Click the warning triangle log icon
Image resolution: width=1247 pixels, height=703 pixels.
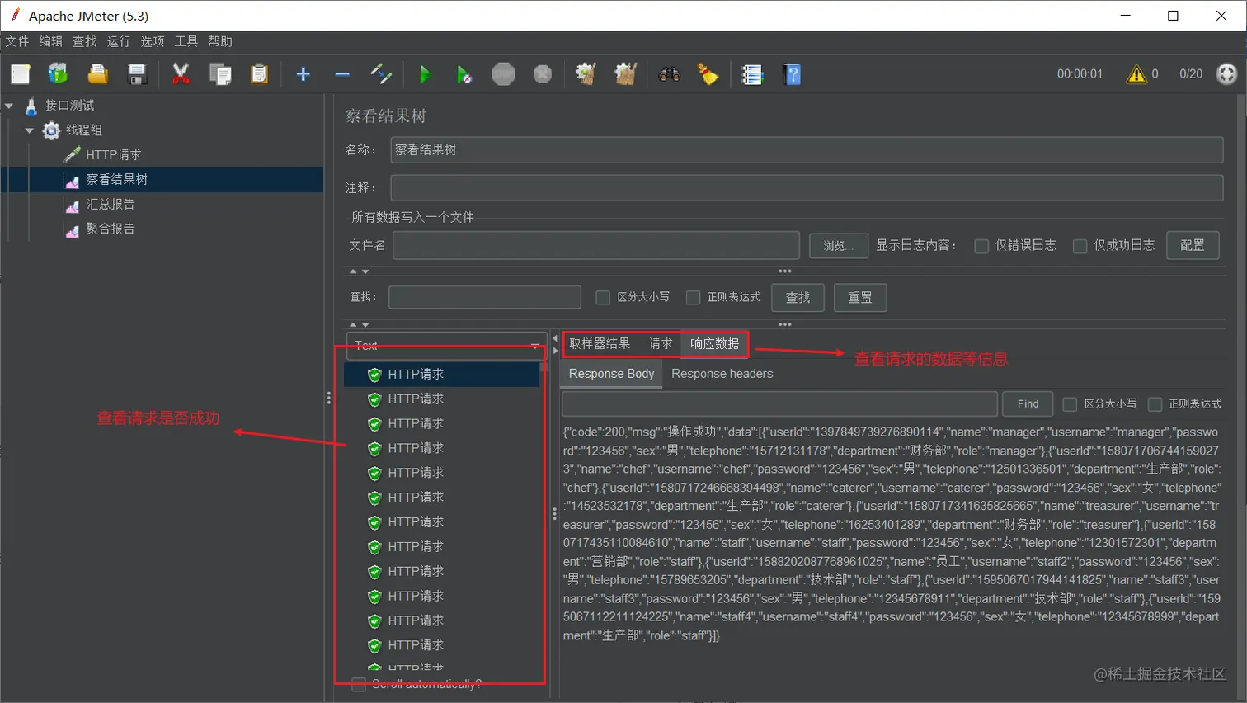[1136, 74]
